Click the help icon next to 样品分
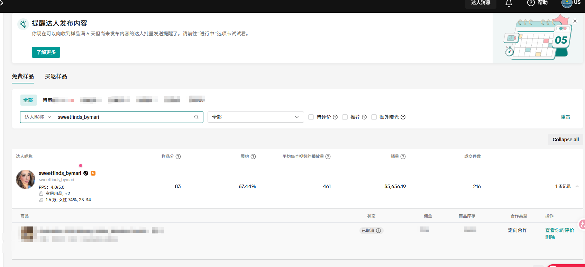The width and height of the screenshot is (585, 267). point(178,157)
